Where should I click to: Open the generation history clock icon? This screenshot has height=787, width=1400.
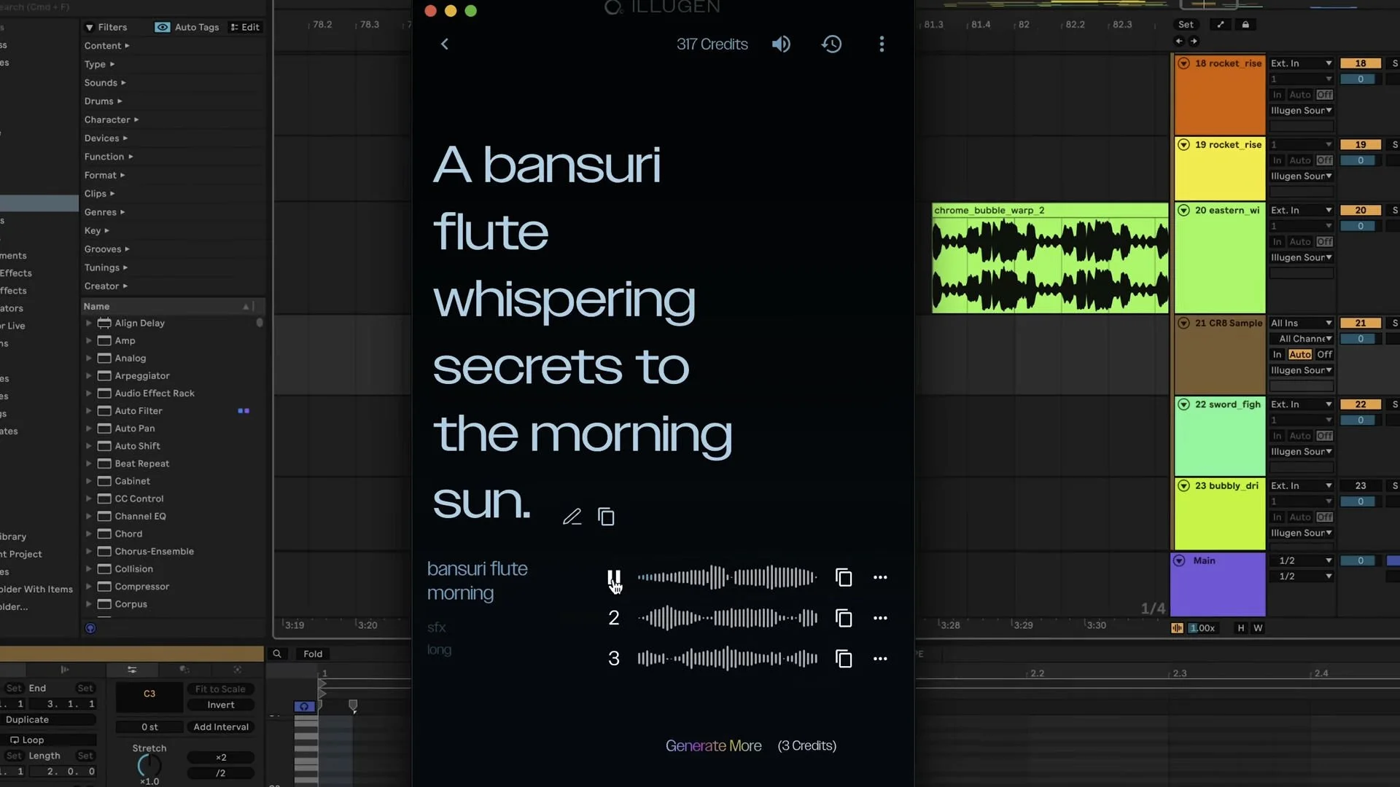click(x=831, y=44)
